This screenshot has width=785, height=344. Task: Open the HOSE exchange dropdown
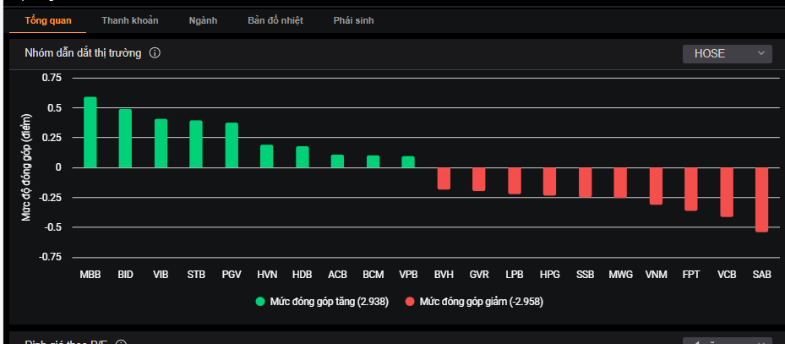click(728, 53)
